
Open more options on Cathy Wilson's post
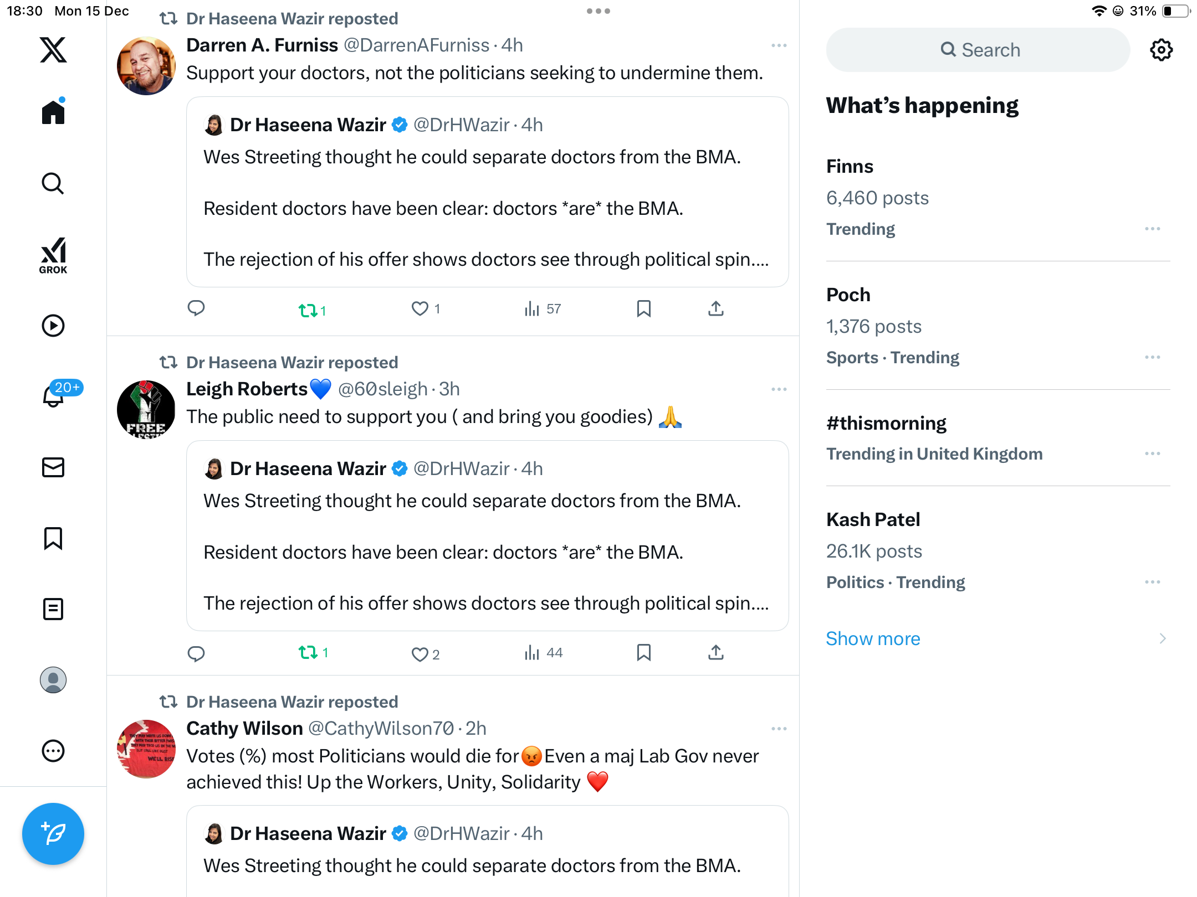(x=779, y=729)
